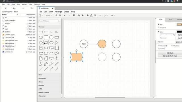Open the view layout dropdown in toolbar
The width and height of the screenshot is (182, 102).
(x=41, y=15)
